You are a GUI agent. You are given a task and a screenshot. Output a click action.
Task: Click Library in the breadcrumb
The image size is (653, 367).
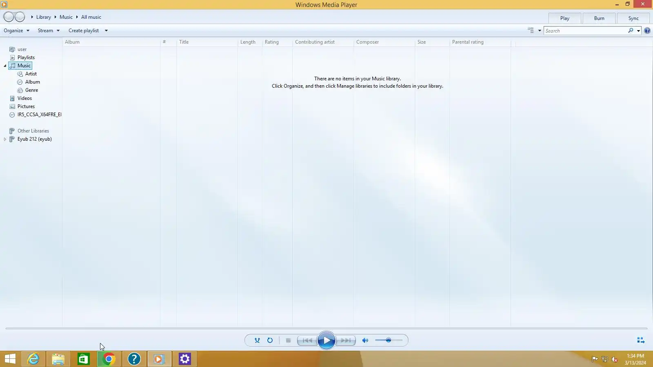coord(44,17)
